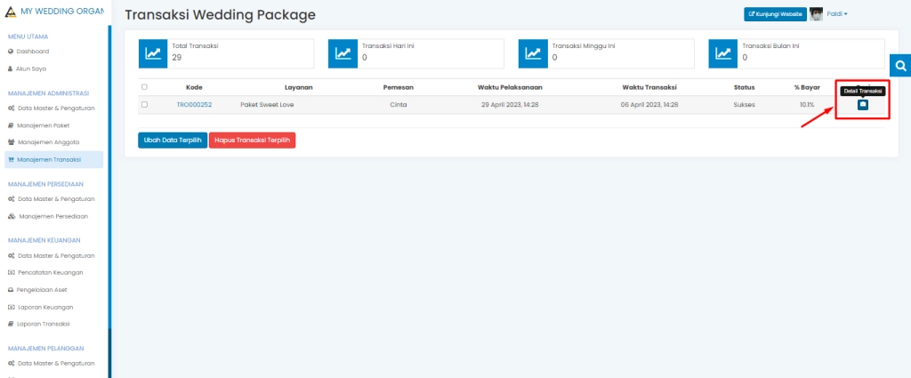Click the Transaksi Hari Ini chart icon
The width and height of the screenshot is (911, 378).
click(x=343, y=52)
